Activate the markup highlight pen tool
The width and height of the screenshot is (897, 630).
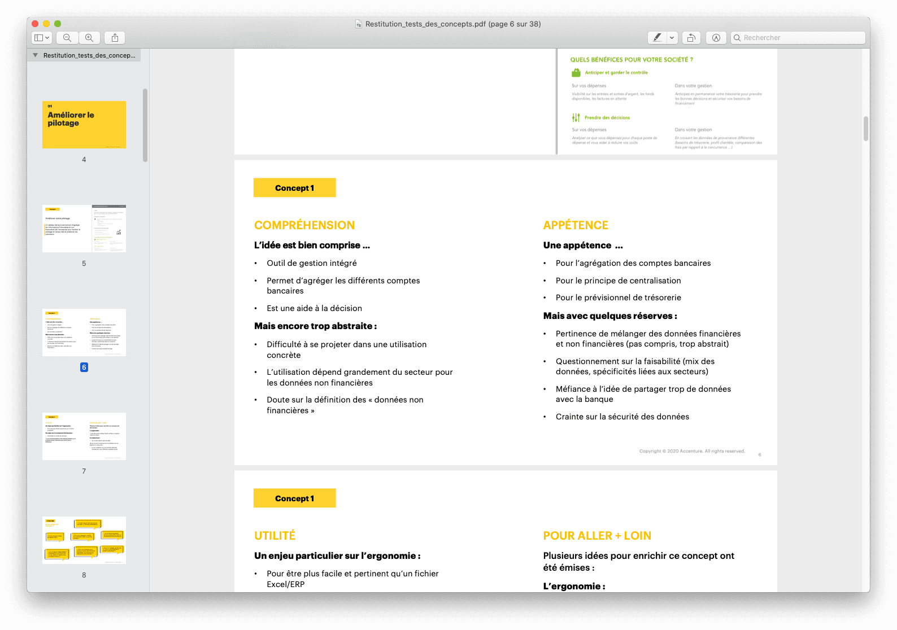pyautogui.click(x=657, y=38)
